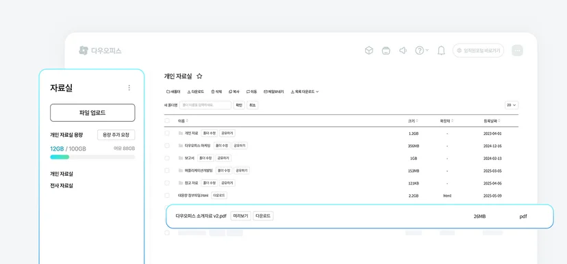Viewport: 567px width, 264px height.
Task: Check the box for 대용량 첨부파일.html
Action: coord(167,196)
